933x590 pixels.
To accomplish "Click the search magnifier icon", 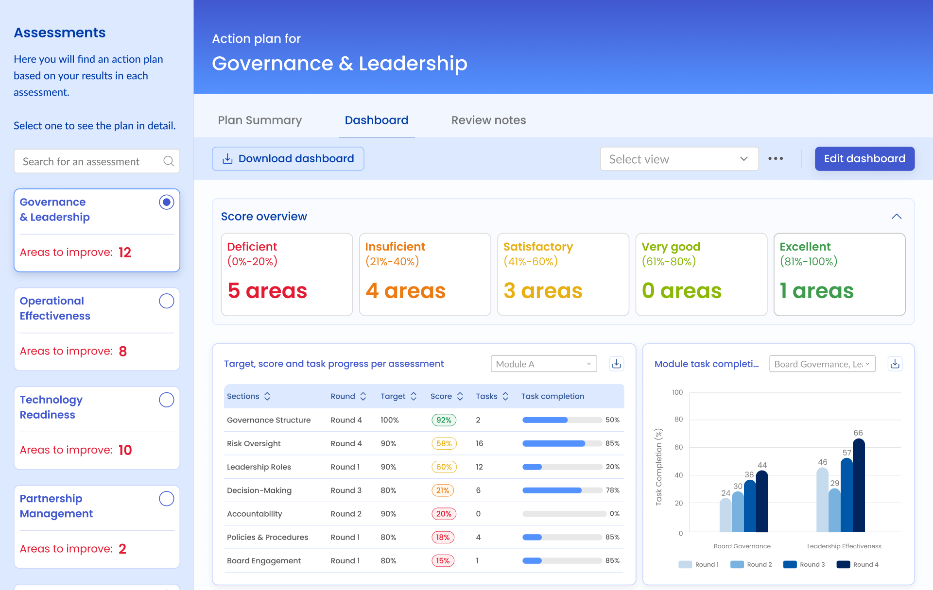I will coord(169,161).
